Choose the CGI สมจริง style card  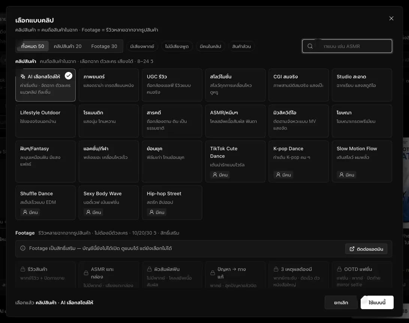click(x=299, y=85)
